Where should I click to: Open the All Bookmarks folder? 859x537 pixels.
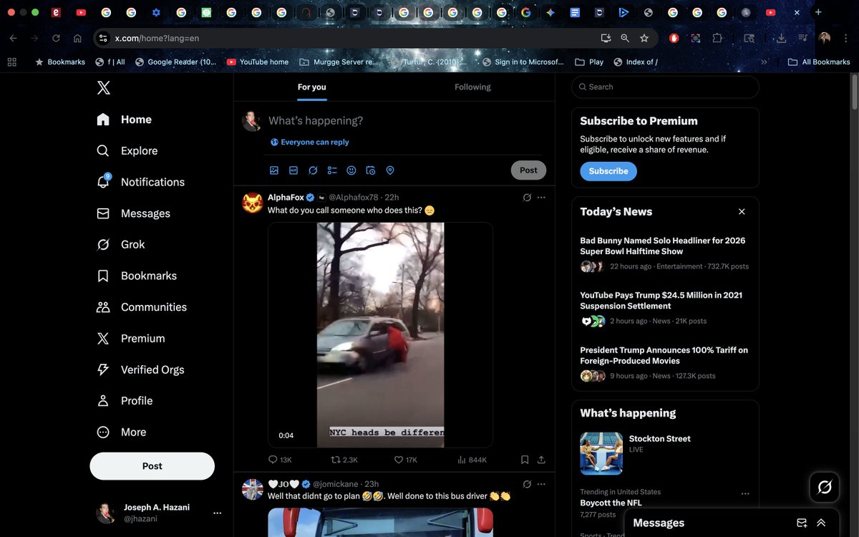click(819, 62)
